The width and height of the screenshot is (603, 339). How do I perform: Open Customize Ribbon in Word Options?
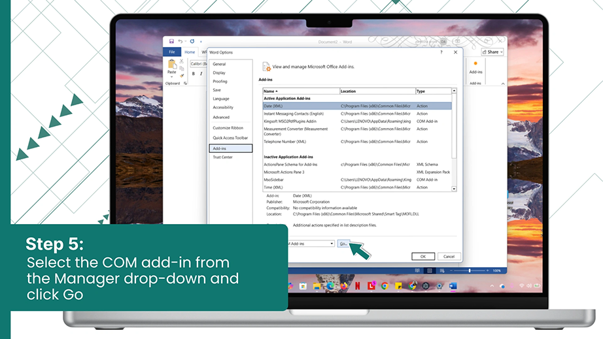[x=228, y=128]
